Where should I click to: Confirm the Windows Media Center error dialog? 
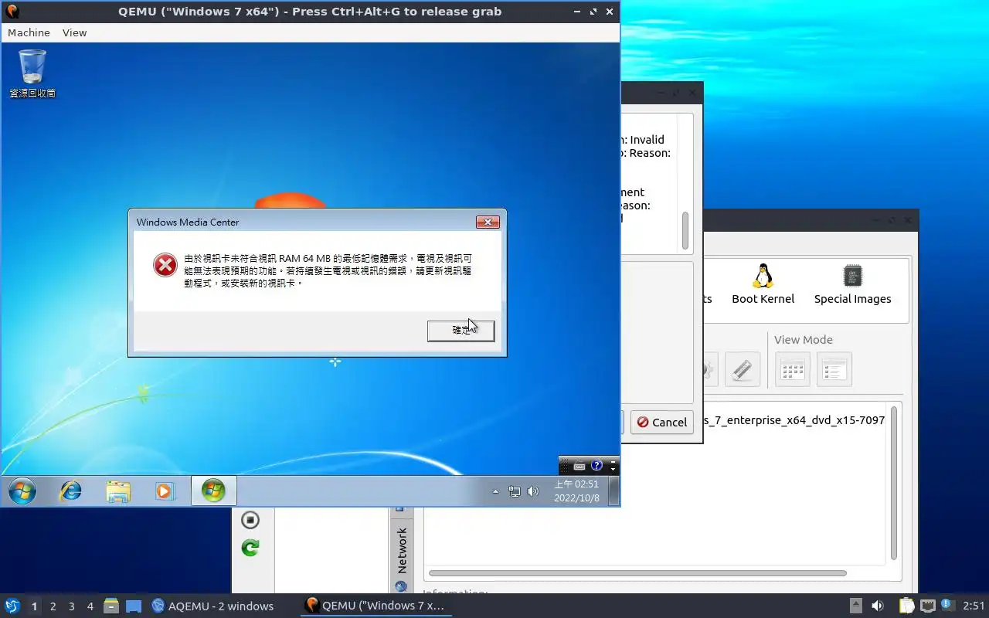click(x=461, y=331)
